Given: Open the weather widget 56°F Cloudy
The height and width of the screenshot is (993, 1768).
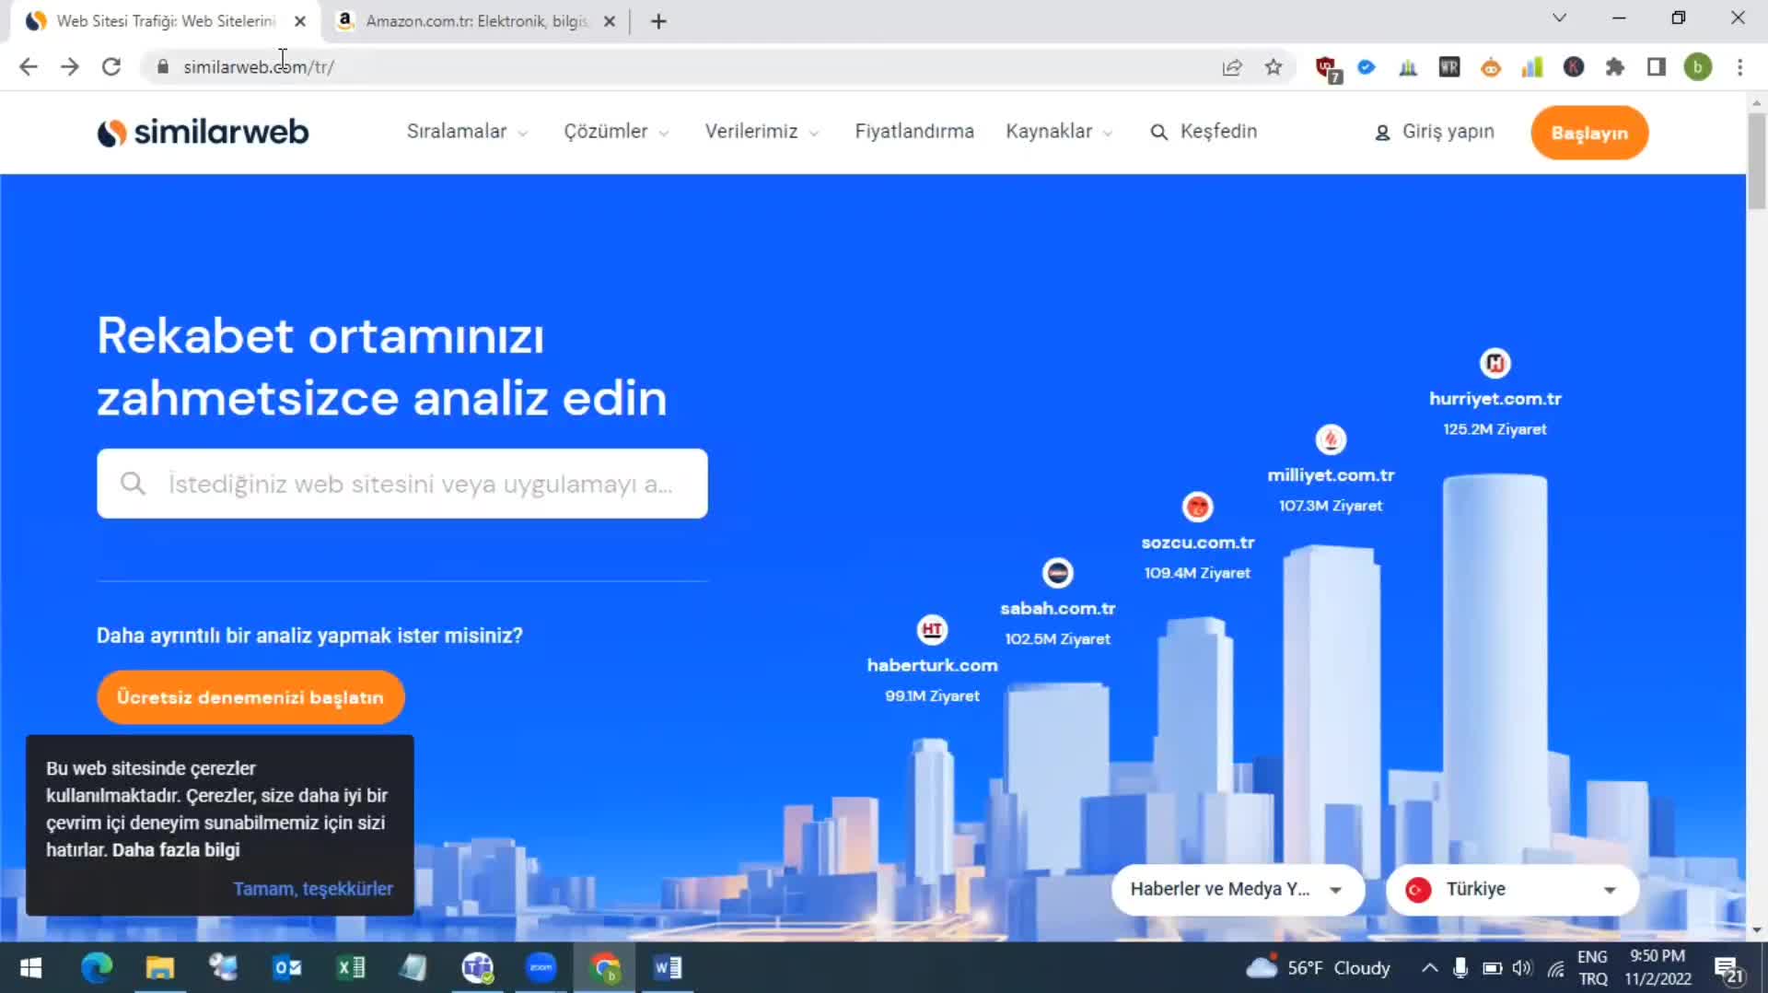Looking at the screenshot, I should pyautogui.click(x=1318, y=968).
